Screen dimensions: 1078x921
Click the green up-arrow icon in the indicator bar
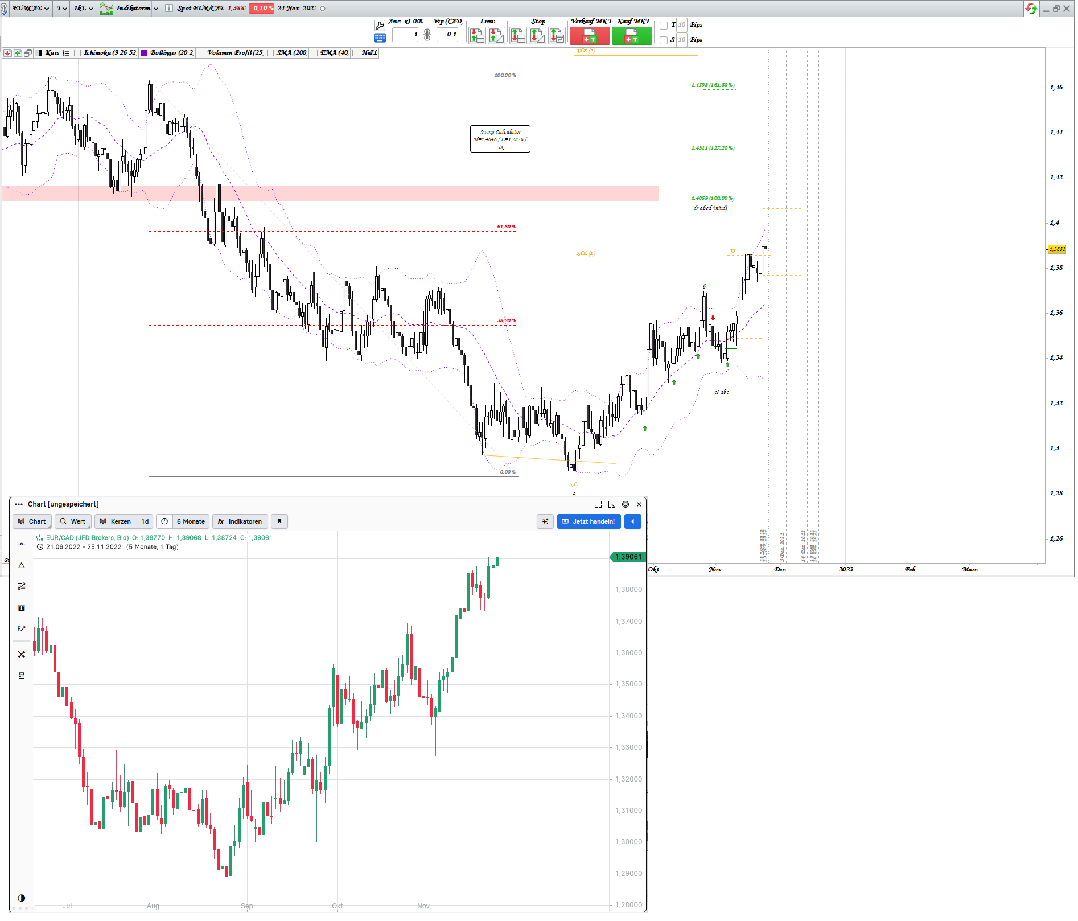tap(18, 53)
